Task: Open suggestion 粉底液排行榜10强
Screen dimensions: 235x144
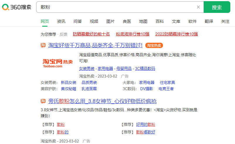Action: tap(132, 34)
